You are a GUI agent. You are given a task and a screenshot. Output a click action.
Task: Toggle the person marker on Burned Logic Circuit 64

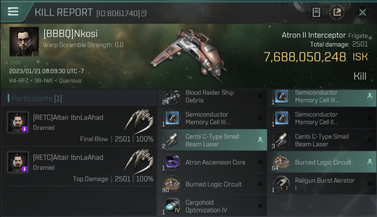[x=370, y=162]
